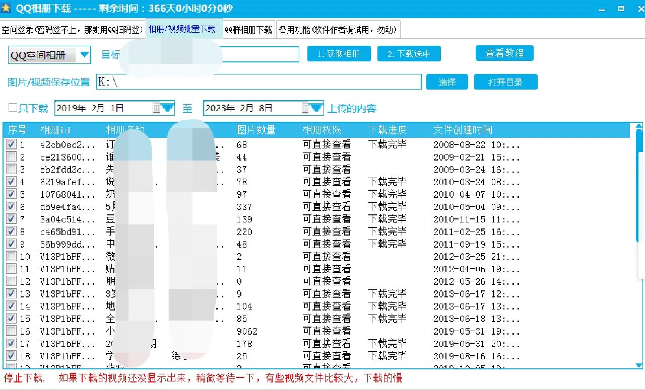Viewport: 645px width, 390px height.
Task: Uncheck album row 13 checkbox
Action: pos(11,293)
